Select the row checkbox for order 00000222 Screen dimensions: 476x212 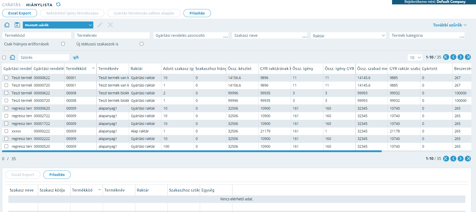click(6, 131)
